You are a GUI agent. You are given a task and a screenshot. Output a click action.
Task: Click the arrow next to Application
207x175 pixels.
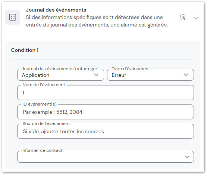click(x=96, y=75)
